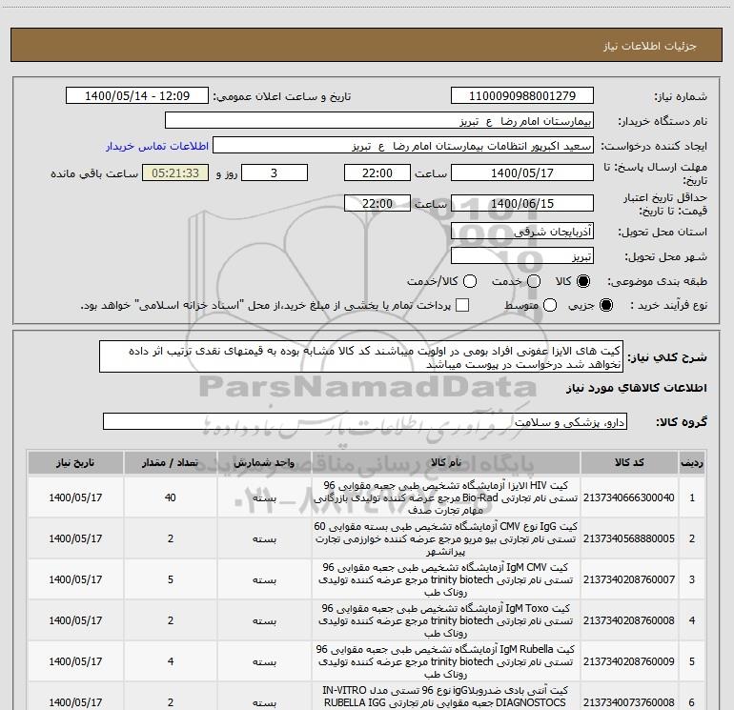Click the ردیف column header
Screen dimensions: 734x710
click(x=691, y=462)
